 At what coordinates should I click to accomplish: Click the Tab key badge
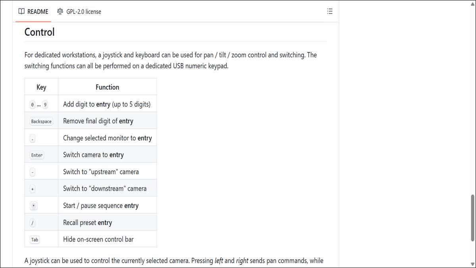click(x=34, y=240)
